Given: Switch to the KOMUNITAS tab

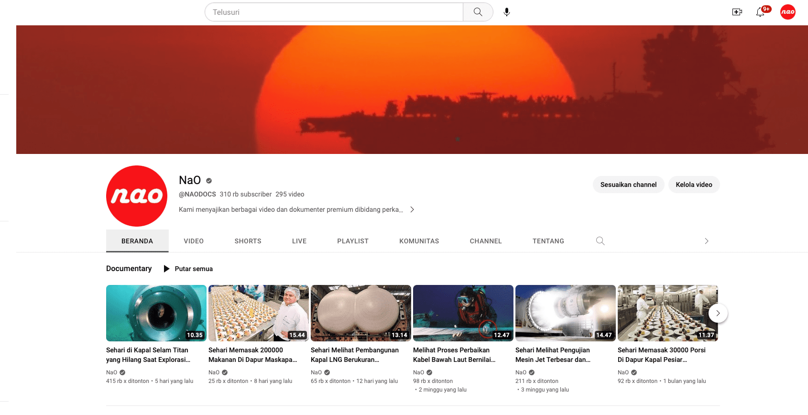Looking at the screenshot, I should [419, 241].
